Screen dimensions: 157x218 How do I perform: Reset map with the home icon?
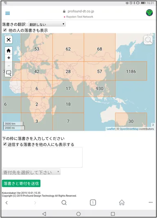[x=9, y=51]
